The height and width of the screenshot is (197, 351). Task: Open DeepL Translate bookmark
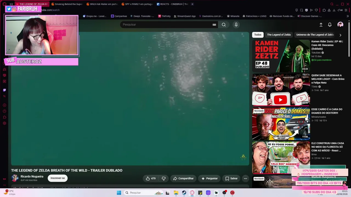pos(142,16)
